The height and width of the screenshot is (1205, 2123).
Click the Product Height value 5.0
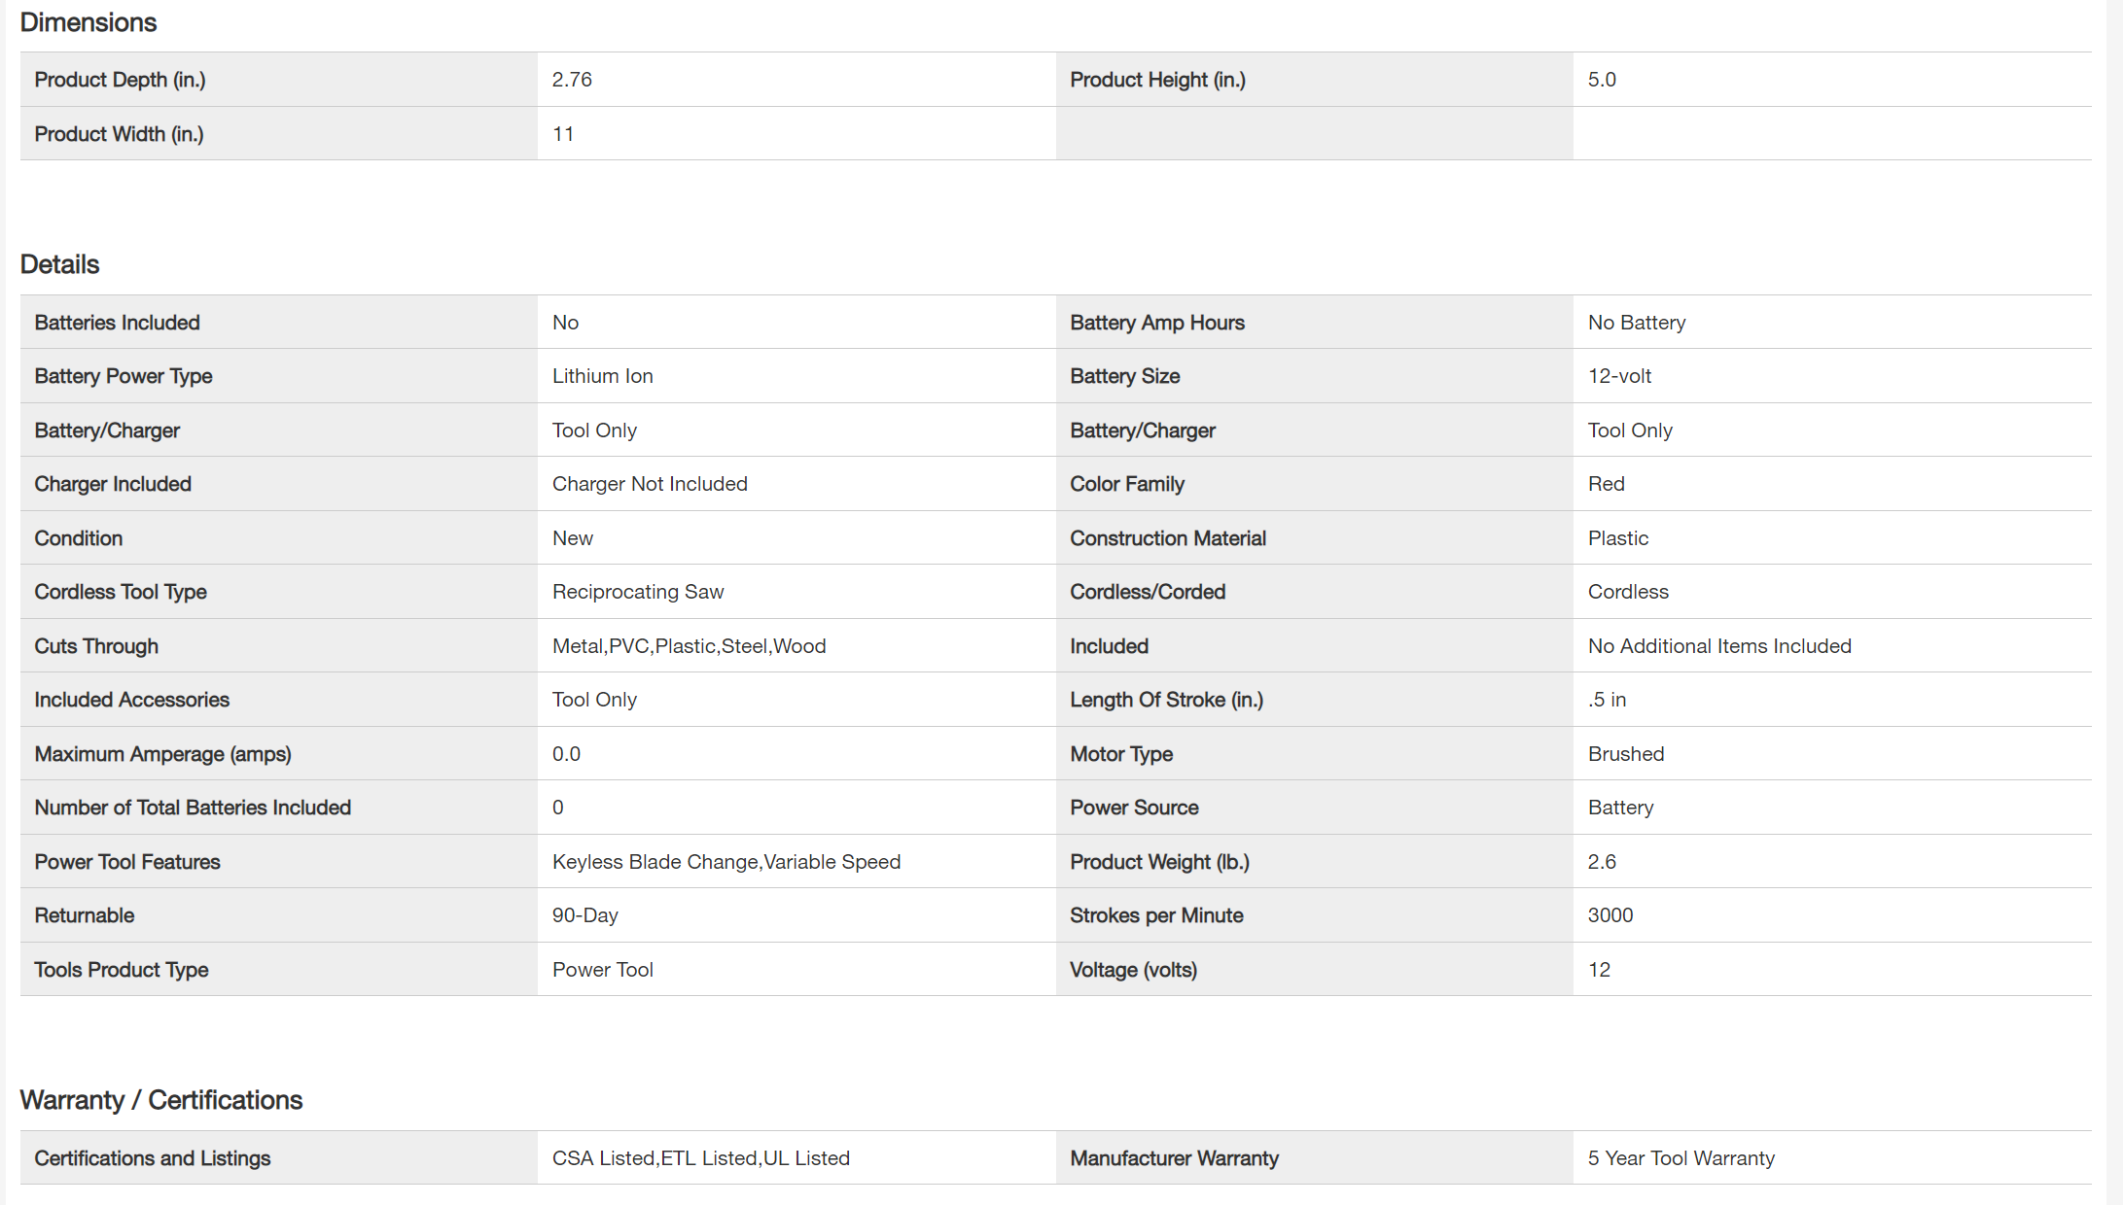pos(1602,80)
